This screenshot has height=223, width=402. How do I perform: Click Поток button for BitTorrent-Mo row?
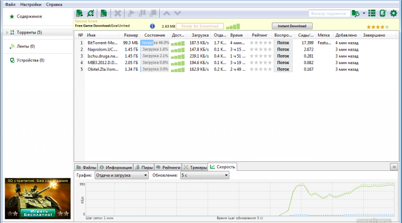pos(283,43)
